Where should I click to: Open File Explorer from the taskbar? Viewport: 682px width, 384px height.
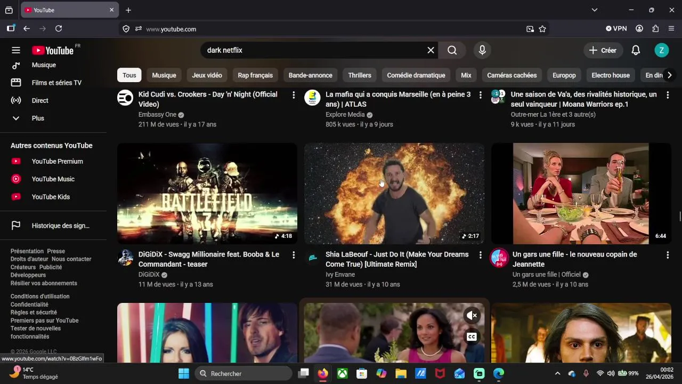401,373
